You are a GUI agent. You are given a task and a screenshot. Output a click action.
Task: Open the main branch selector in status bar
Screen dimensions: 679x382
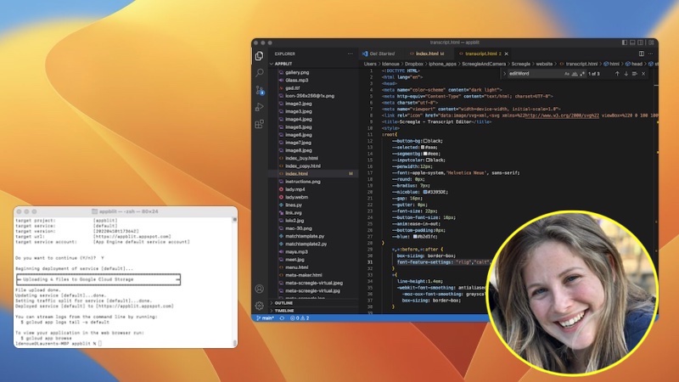click(x=265, y=317)
